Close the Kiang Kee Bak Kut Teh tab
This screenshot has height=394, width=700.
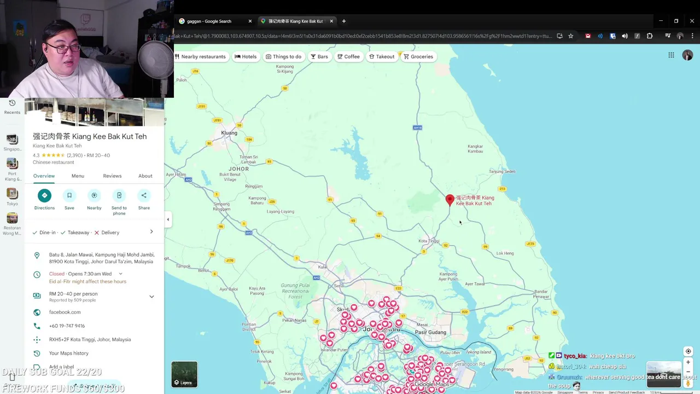[x=331, y=21]
